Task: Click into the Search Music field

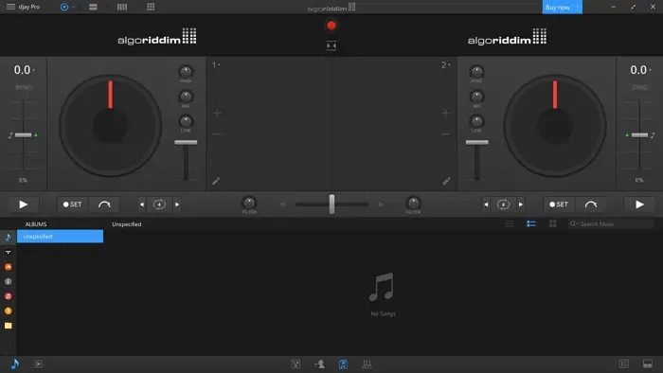Action: click(x=611, y=223)
